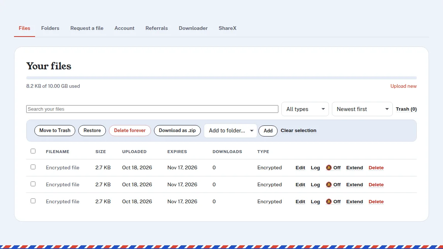Delete the third Encrypted file
The image size is (443, 249).
tap(376, 201)
